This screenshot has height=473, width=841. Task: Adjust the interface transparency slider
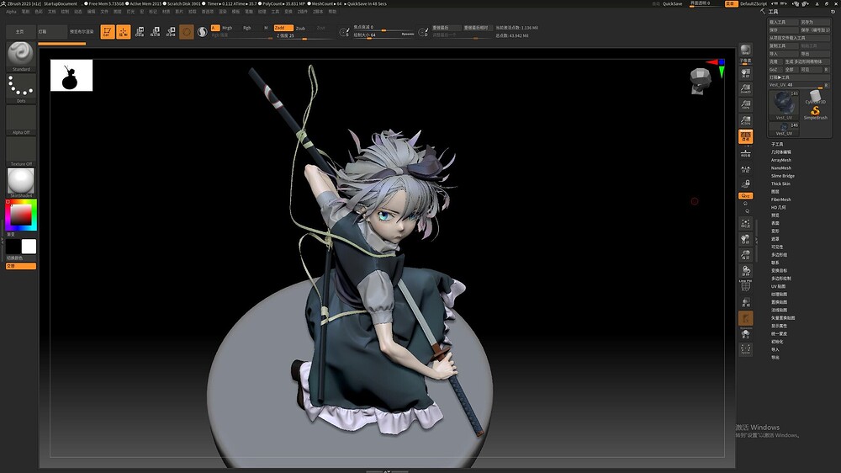pos(705,3)
